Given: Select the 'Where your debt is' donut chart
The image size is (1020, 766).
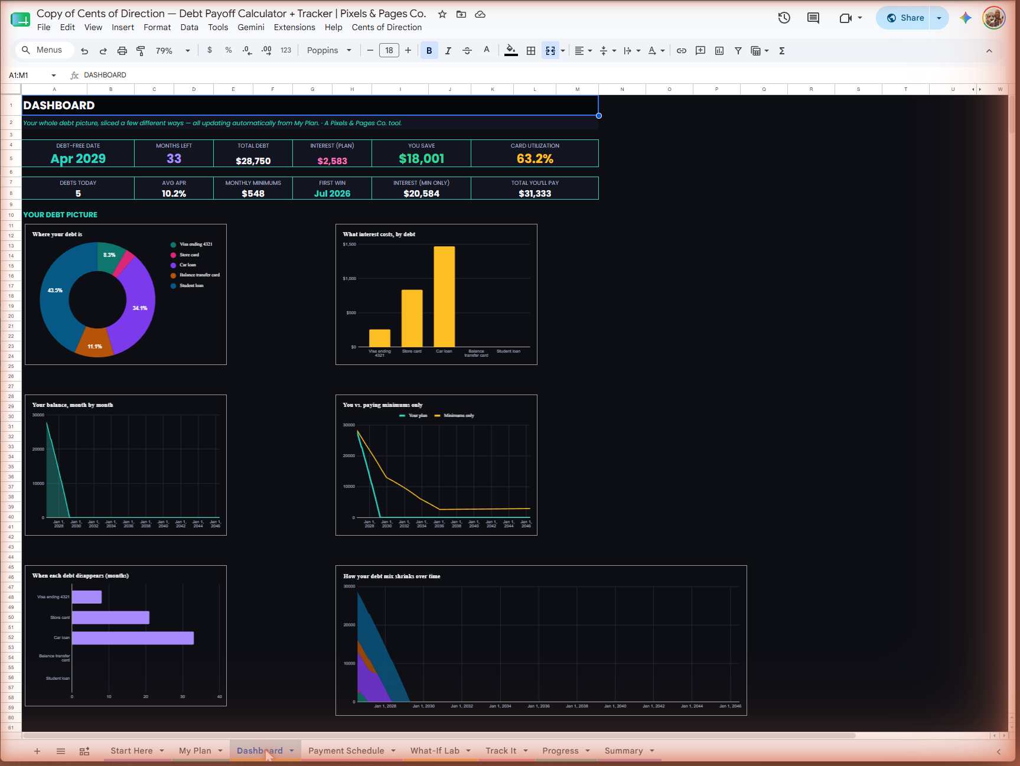Looking at the screenshot, I should 126,294.
